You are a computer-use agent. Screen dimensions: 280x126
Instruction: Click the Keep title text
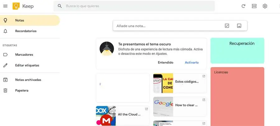click(28, 6)
